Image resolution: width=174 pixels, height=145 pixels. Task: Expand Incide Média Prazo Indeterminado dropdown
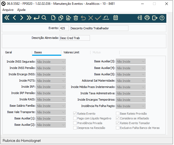tap(131, 87)
